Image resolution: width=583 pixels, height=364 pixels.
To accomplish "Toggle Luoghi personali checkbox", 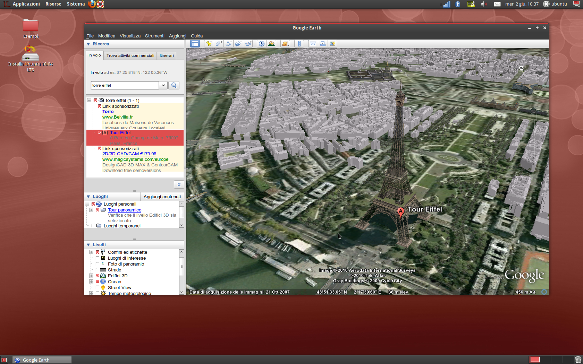I will 93,204.
